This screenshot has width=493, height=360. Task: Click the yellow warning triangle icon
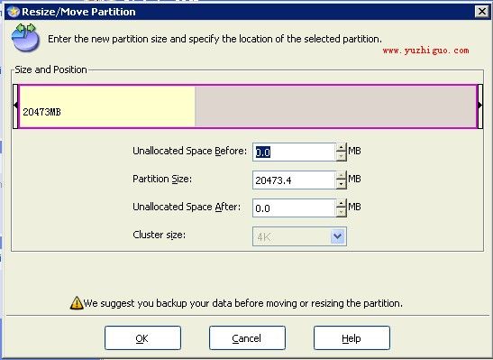(77, 303)
